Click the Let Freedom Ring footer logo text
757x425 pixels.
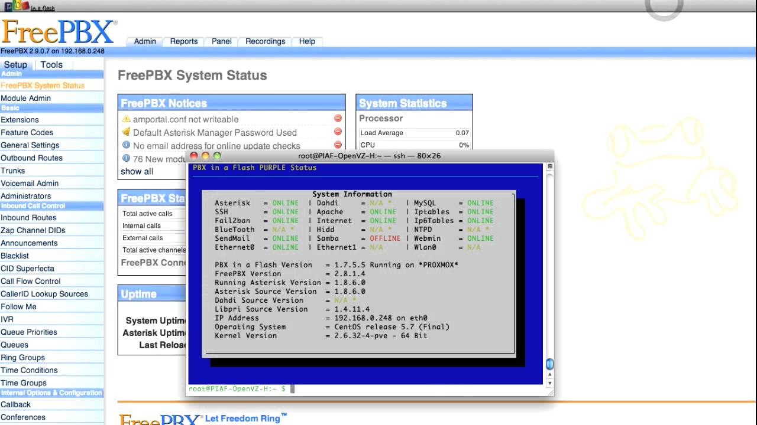(x=246, y=418)
